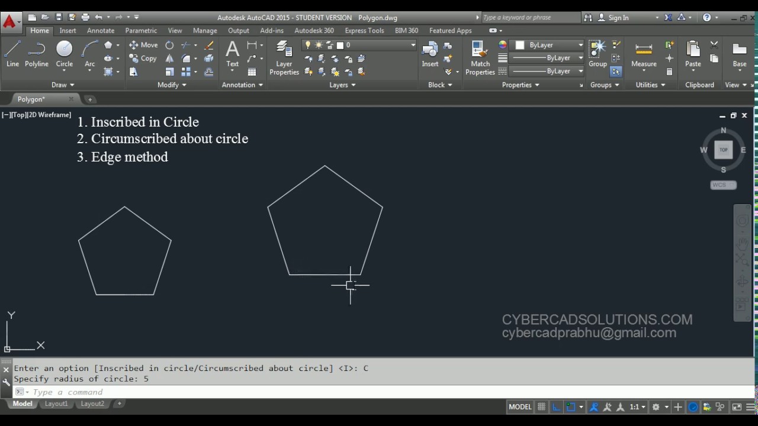Click the Copy tool
The width and height of the screenshot is (758, 426).
(143, 59)
